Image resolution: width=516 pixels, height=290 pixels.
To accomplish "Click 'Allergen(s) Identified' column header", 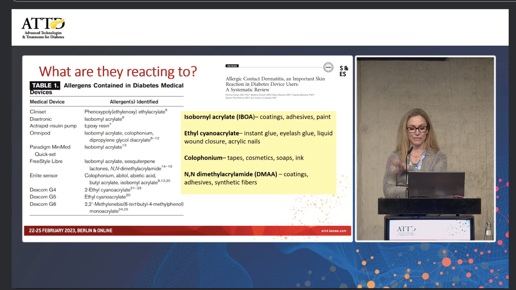I will pyautogui.click(x=134, y=102).
